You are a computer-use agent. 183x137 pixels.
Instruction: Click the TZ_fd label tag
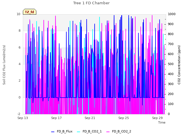click(29, 12)
